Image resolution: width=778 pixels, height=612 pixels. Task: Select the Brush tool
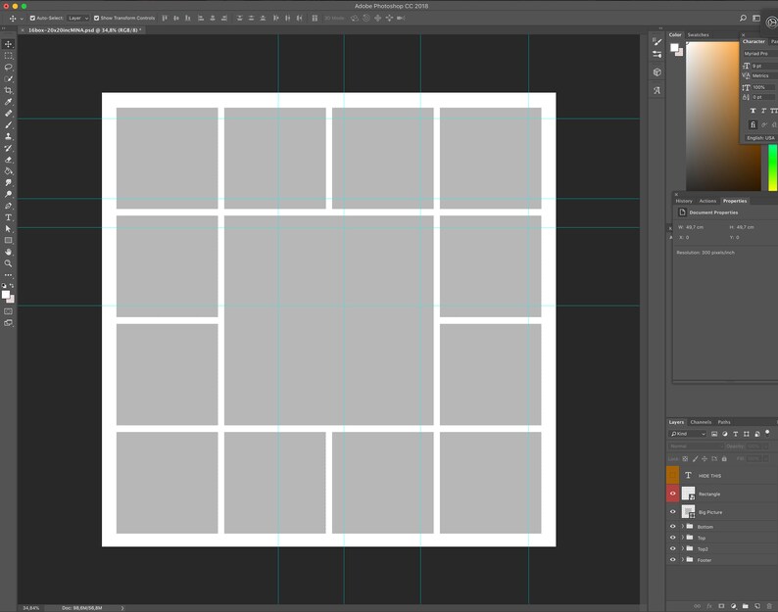click(x=9, y=125)
